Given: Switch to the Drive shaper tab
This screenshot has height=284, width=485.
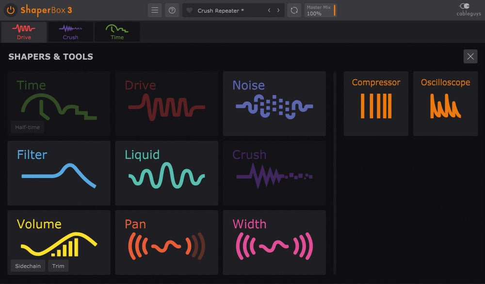Looking at the screenshot, I should [x=24, y=32].
